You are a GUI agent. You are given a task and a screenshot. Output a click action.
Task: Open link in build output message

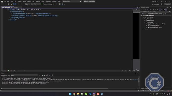tap(135, 80)
